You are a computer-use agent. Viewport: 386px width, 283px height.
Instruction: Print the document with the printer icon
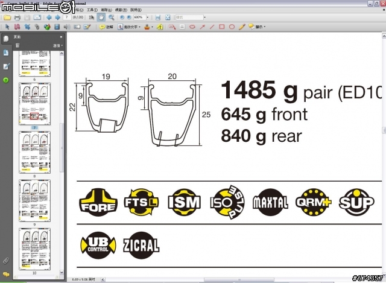tap(17, 17)
